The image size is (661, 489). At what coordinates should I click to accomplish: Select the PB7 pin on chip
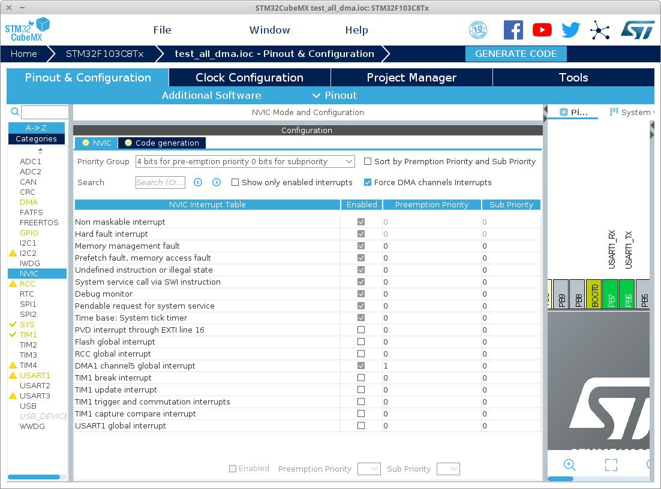click(611, 294)
